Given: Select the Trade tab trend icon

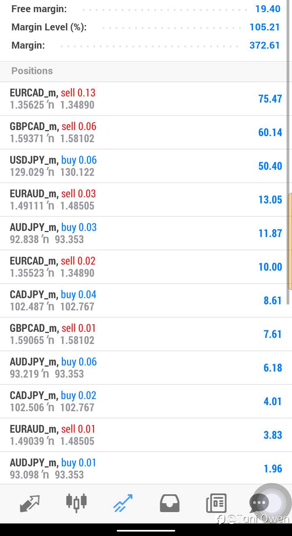Looking at the screenshot, I should (x=123, y=503).
